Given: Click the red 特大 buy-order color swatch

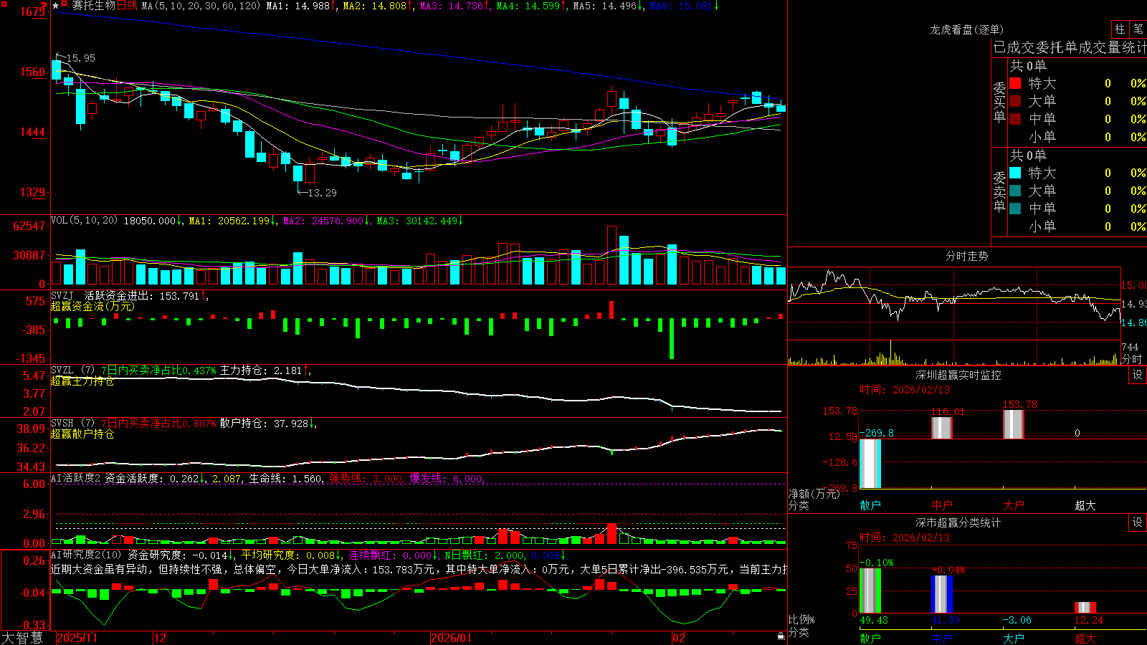Looking at the screenshot, I should tap(1015, 83).
